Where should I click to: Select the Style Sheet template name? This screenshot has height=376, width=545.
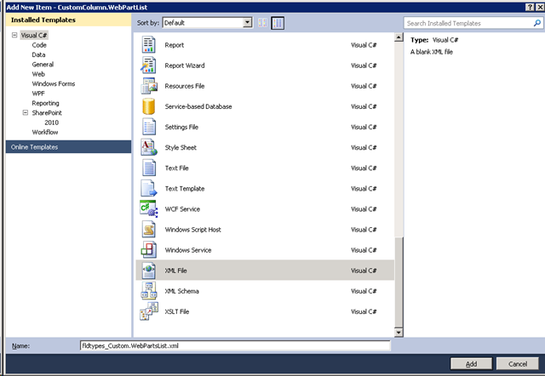[x=181, y=147]
